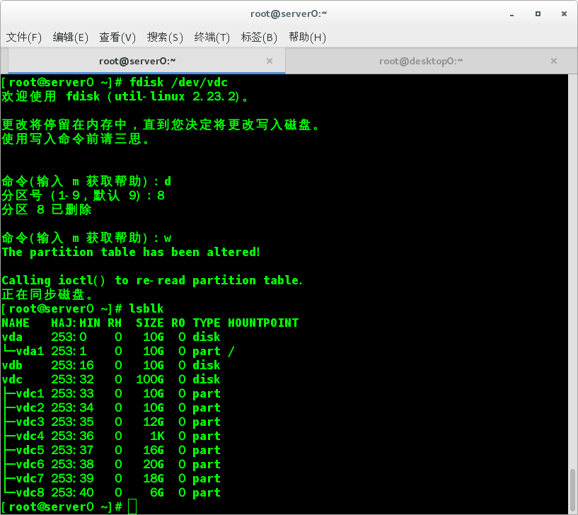This screenshot has height=515, width=578.
Task: Click the vdb row in lsblk output
Action: tap(111, 365)
